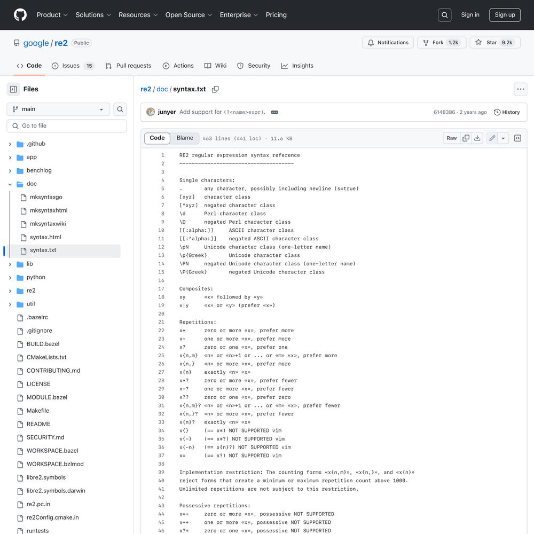Collapse the doc folder chevron
Viewport: 534px width, 534px height.
[10, 184]
